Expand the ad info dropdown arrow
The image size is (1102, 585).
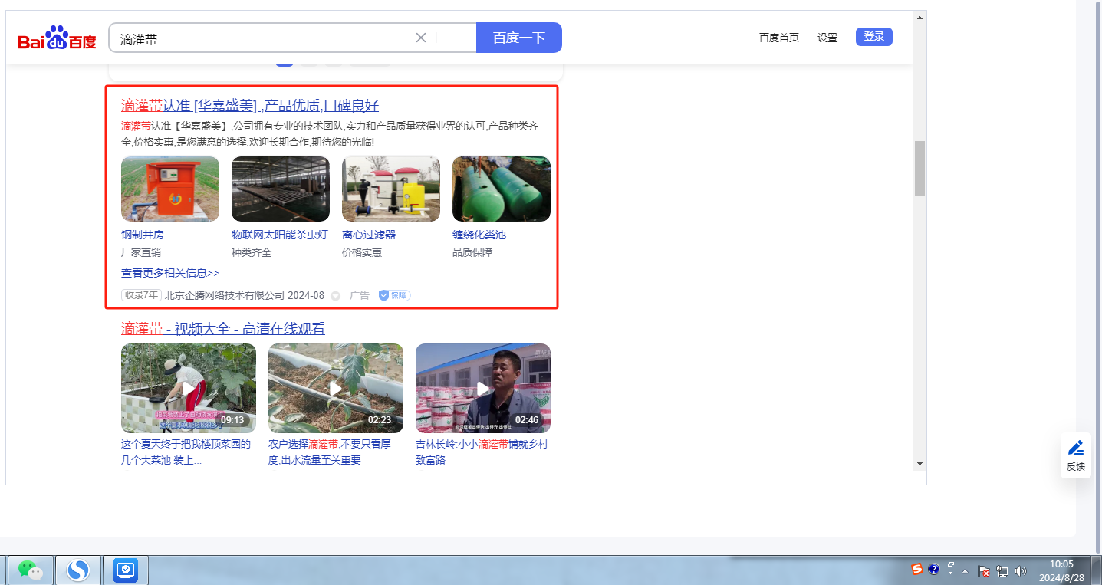coord(335,296)
